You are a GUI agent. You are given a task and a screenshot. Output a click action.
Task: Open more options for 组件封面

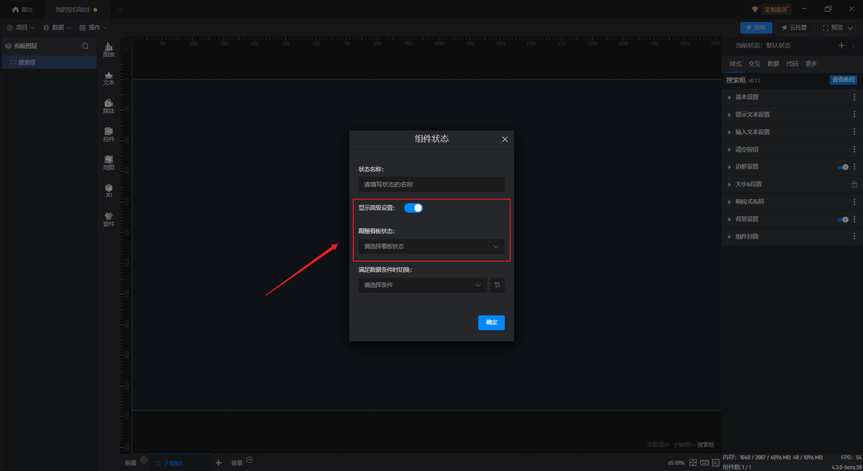(854, 236)
